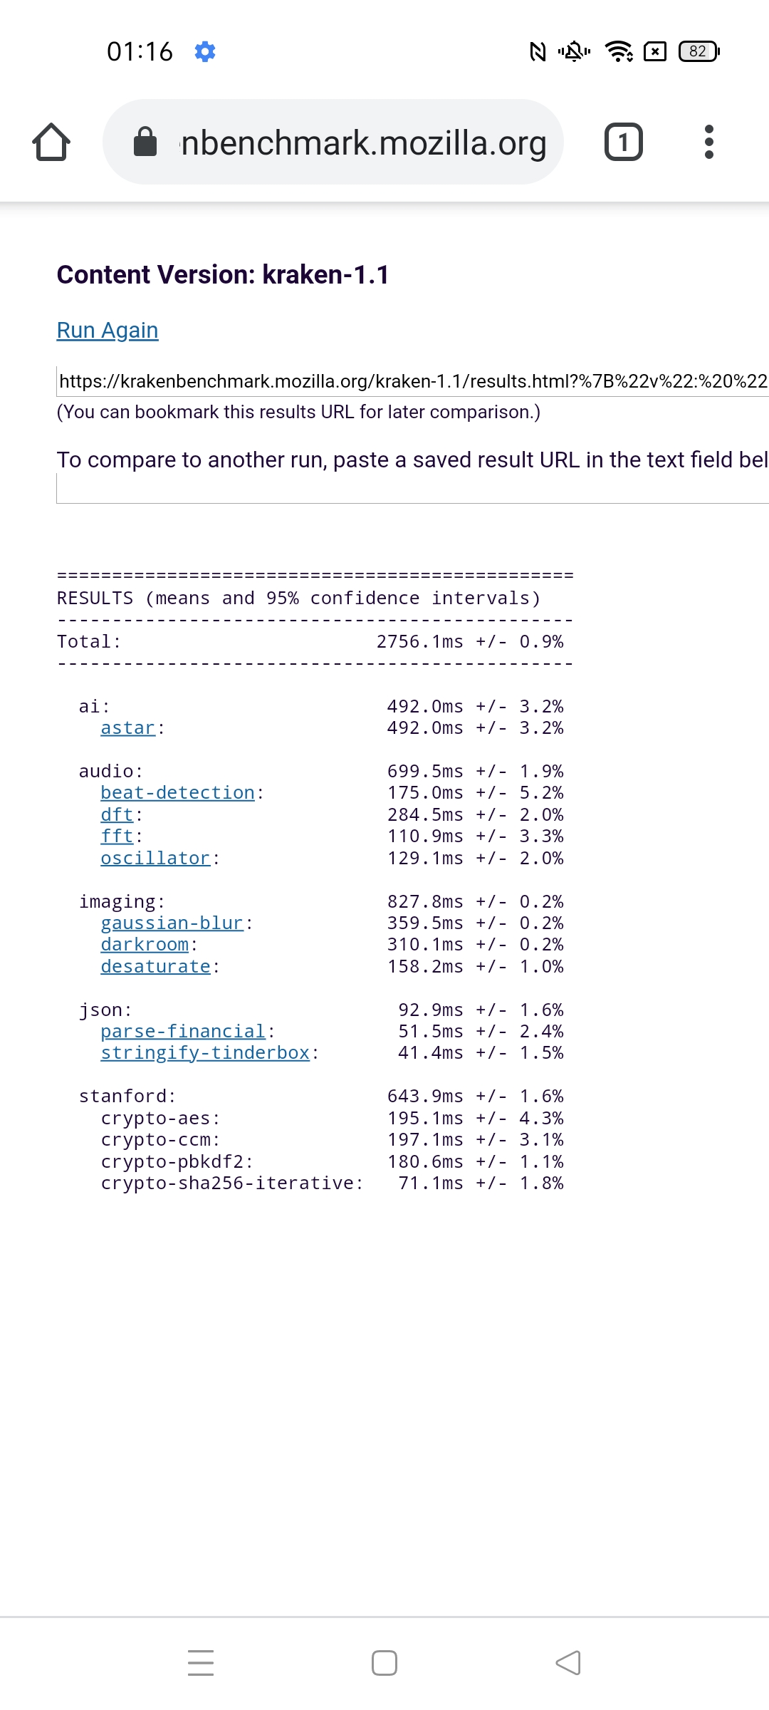Tap the Android back navigation button

click(x=568, y=1663)
